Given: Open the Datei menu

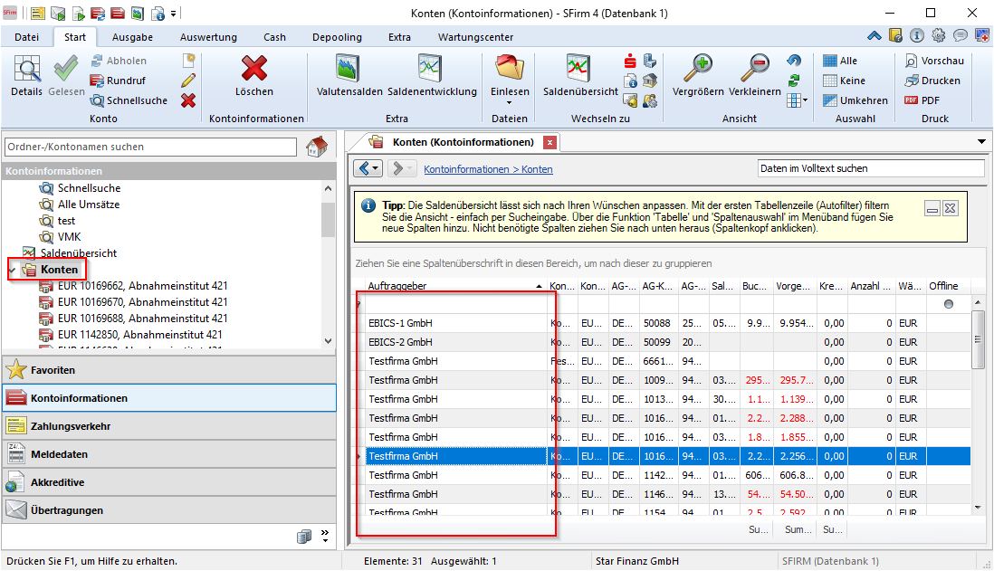Looking at the screenshot, I should pos(27,37).
